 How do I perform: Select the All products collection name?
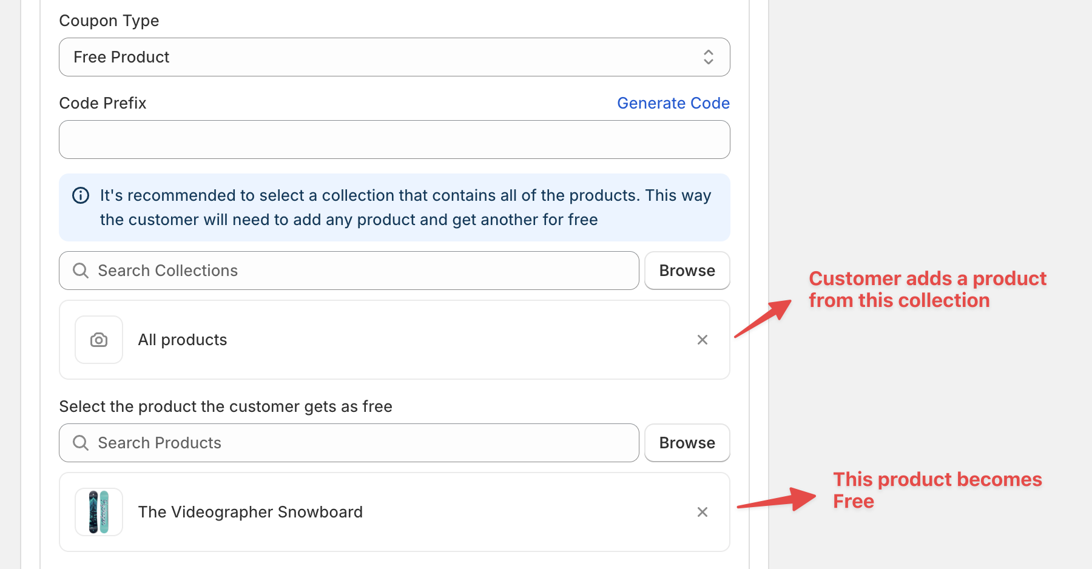click(x=182, y=340)
